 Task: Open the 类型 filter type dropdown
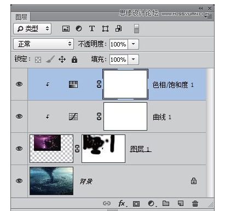(x=32, y=28)
